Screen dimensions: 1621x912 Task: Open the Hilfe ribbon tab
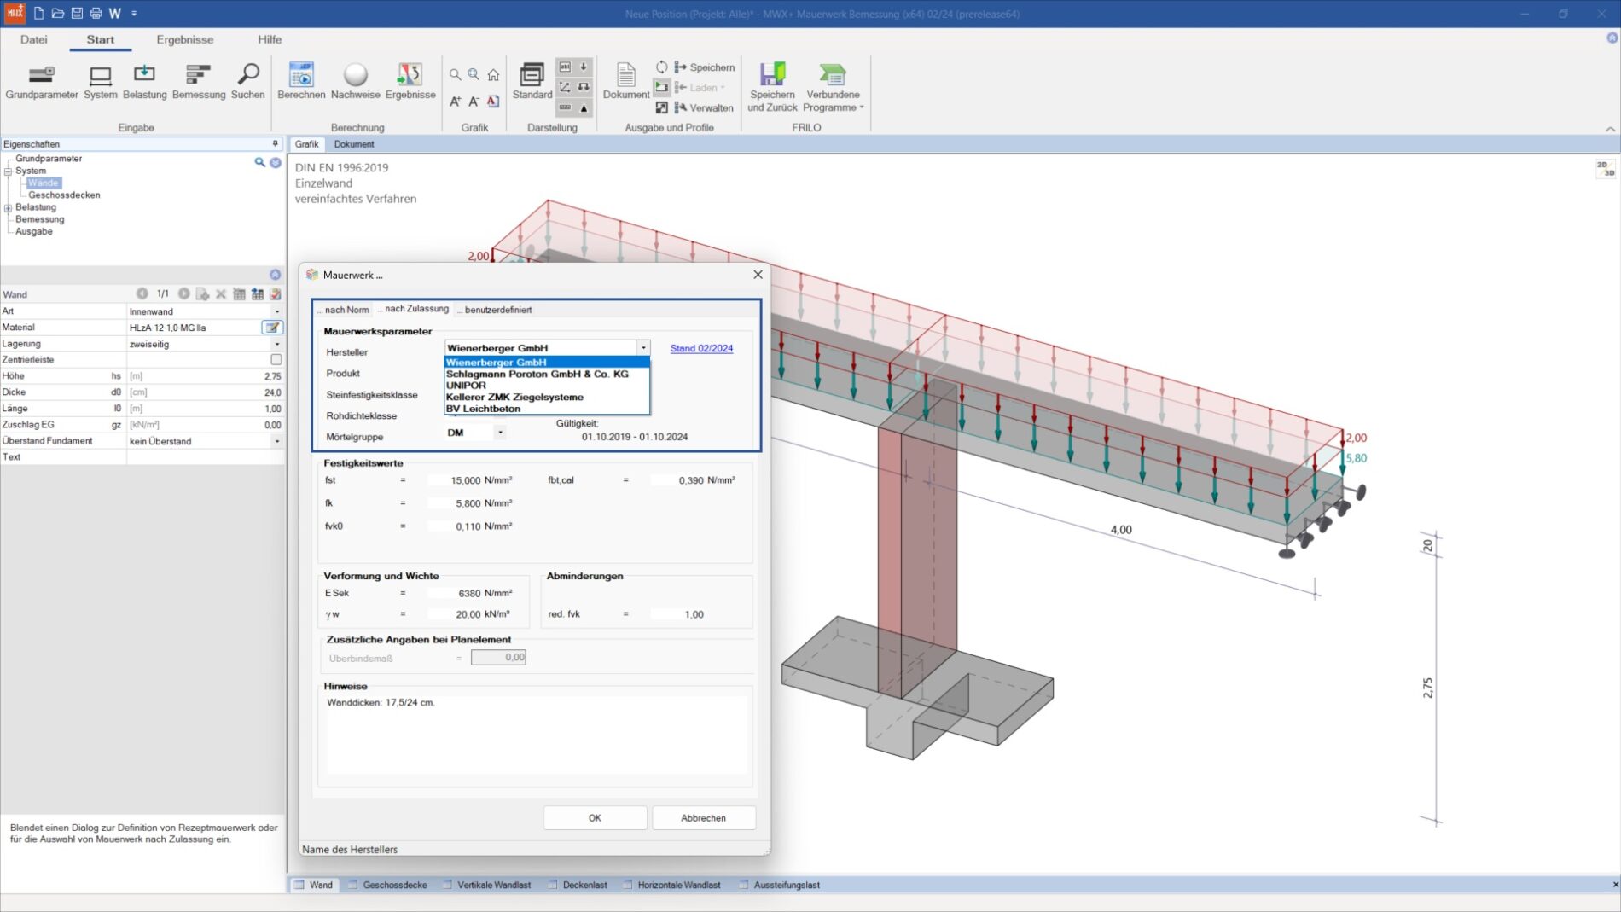pyautogui.click(x=270, y=39)
